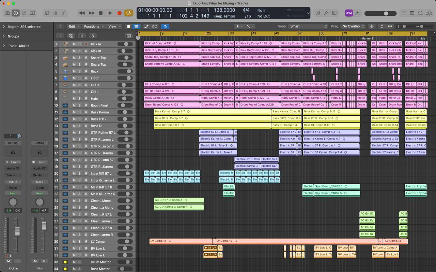Select the Flex mode icon in the tracks toolbar
This screenshot has height=272, width=436.
pyautogui.click(x=165, y=27)
